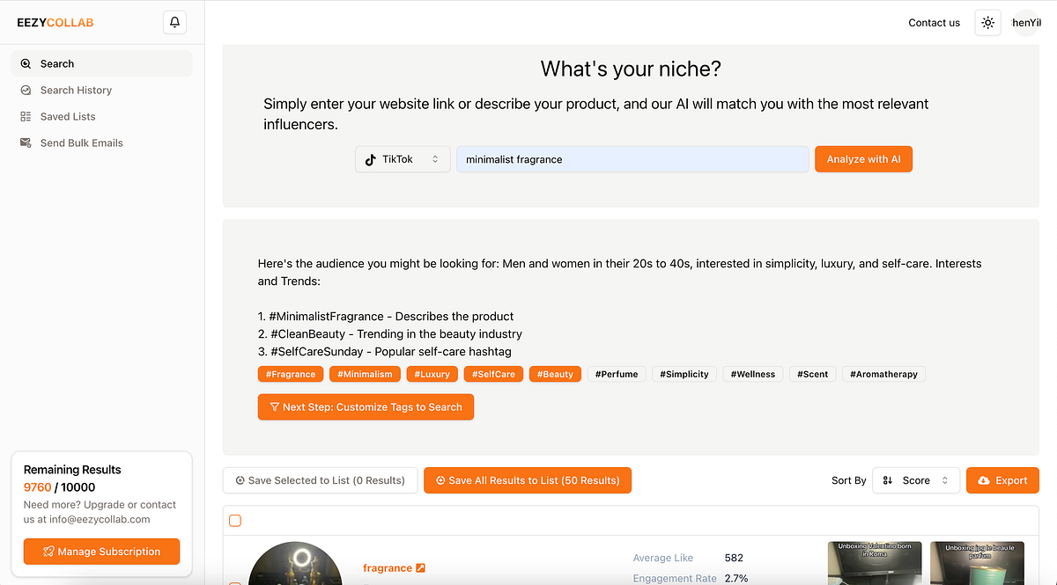This screenshot has height=585, width=1057.
Task: Open Send Bulk Emails
Action: click(83, 143)
